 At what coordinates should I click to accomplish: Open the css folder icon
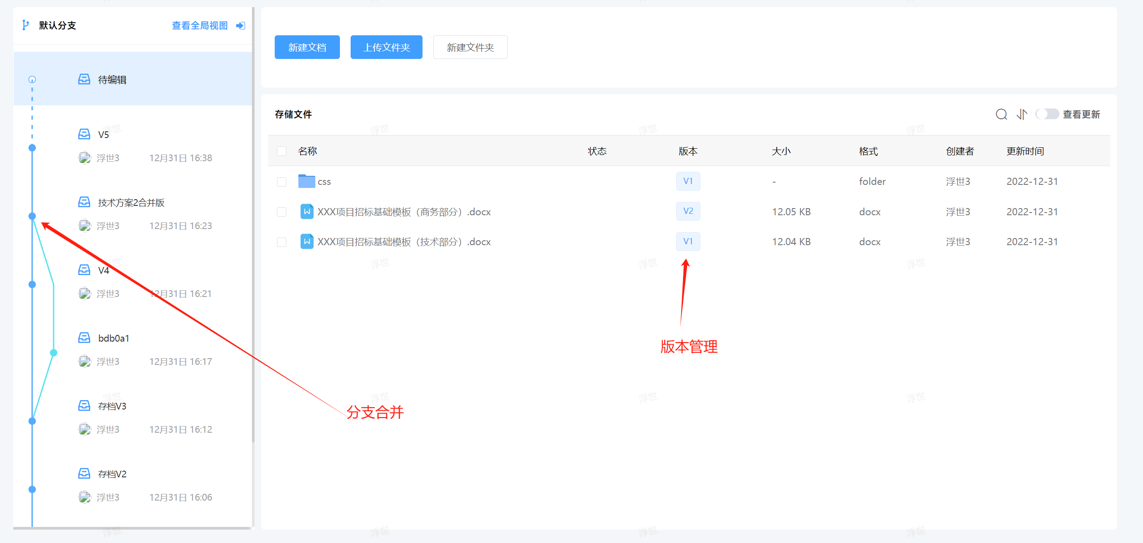(x=306, y=181)
